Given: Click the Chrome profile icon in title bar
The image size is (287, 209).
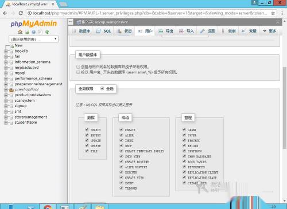Looking at the screenshot, I should tap(254, 2).
